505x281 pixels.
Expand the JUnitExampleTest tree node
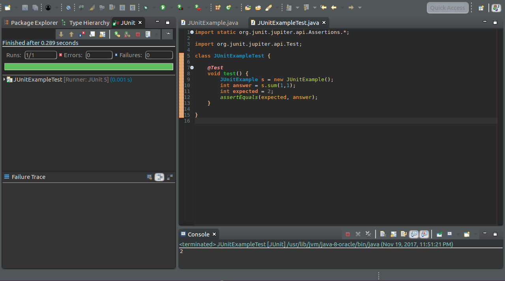(x=4, y=80)
